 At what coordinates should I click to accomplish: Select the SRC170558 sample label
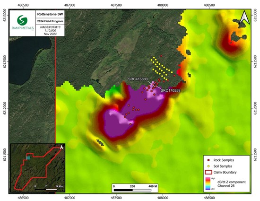click(170, 90)
